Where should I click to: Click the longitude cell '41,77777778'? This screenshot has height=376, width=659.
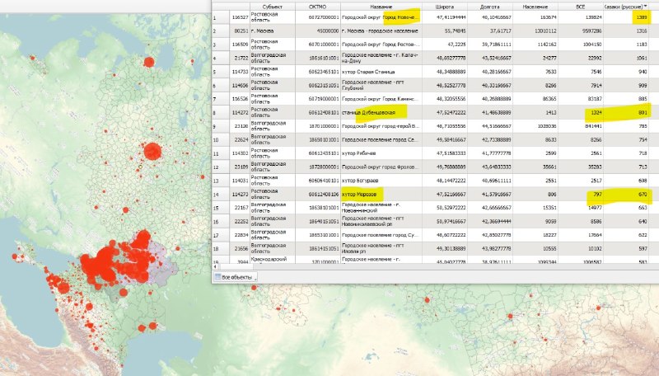pos(490,153)
